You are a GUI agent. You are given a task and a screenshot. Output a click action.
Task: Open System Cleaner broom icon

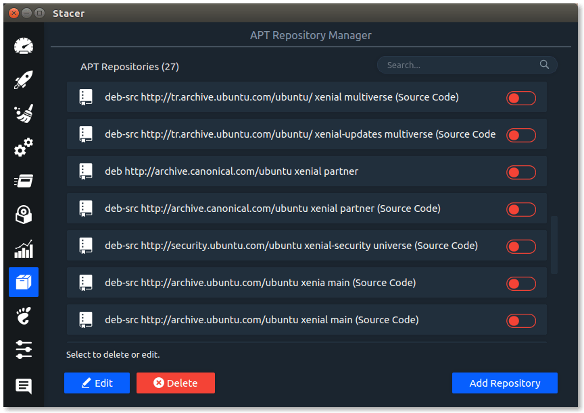pos(24,113)
